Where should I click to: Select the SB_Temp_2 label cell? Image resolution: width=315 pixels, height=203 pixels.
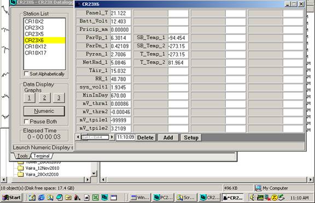pyautogui.click(x=151, y=46)
